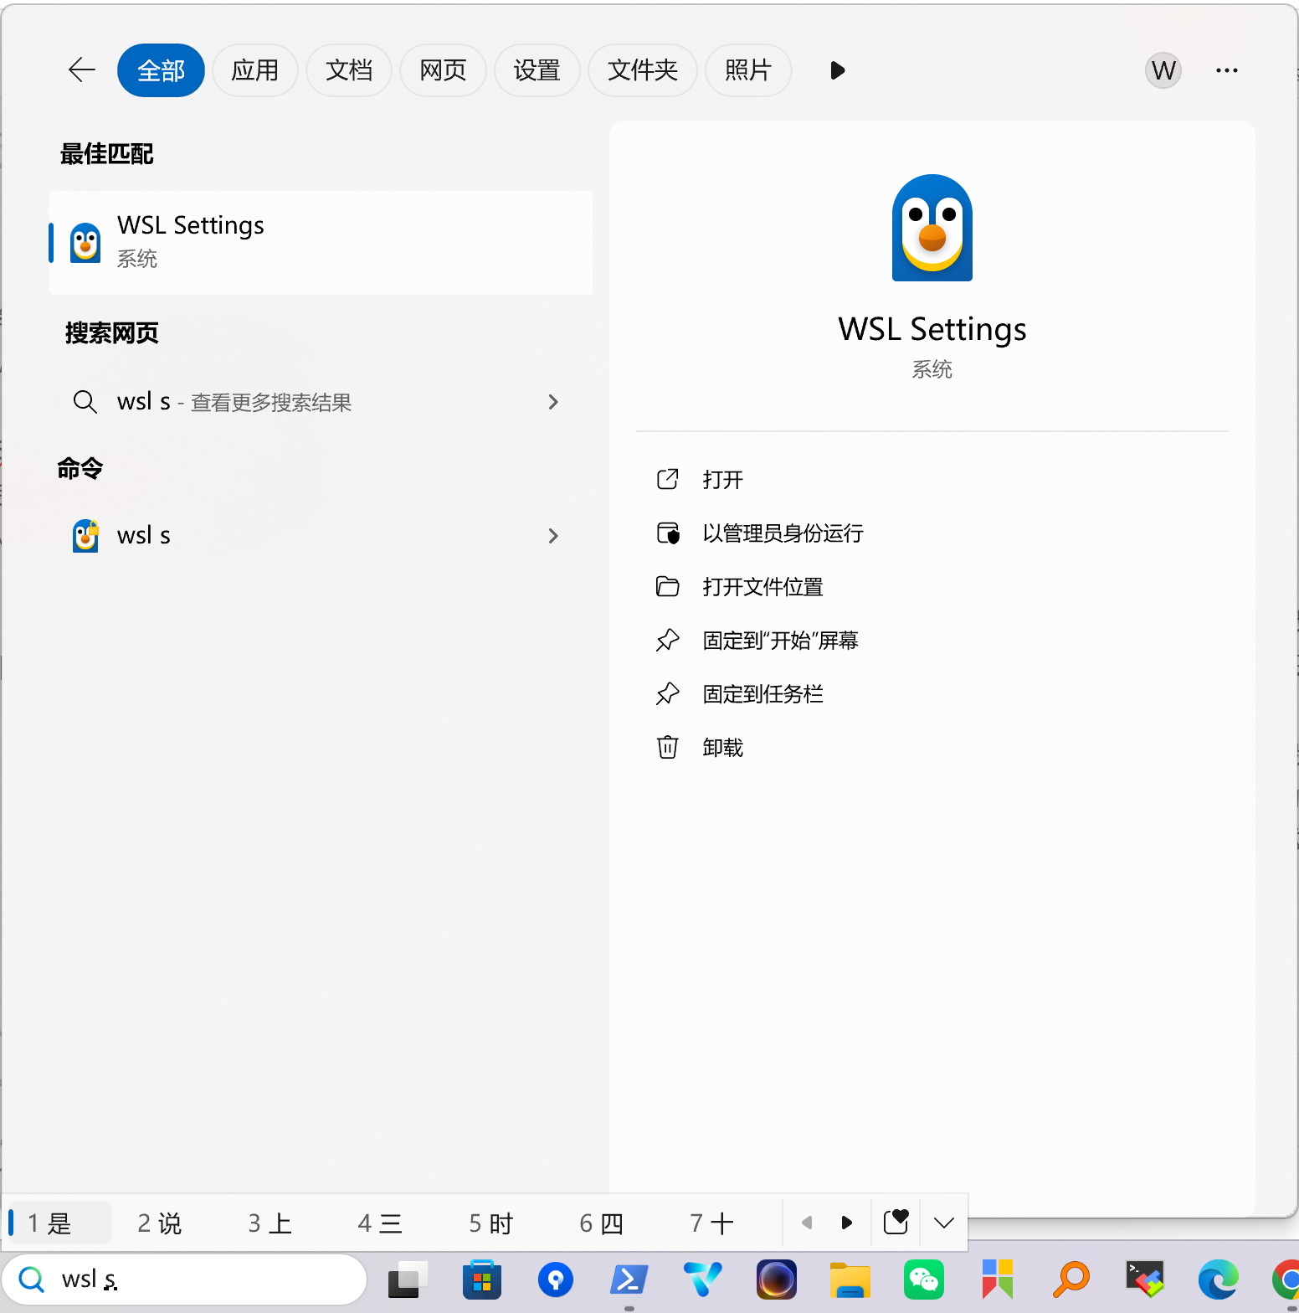Viewport: 1299px width, 1313px height.
Task: Pick IME candidate 6 四
Action: point(602,1223)
